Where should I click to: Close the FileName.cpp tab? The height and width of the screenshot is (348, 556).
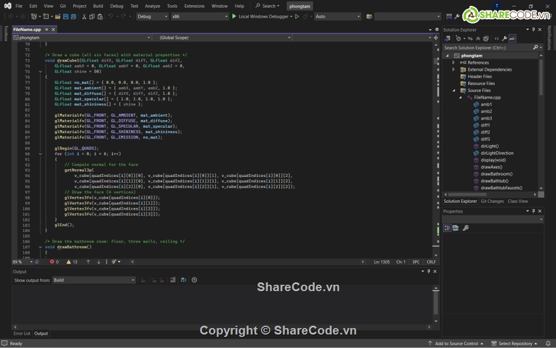[53, 29]
